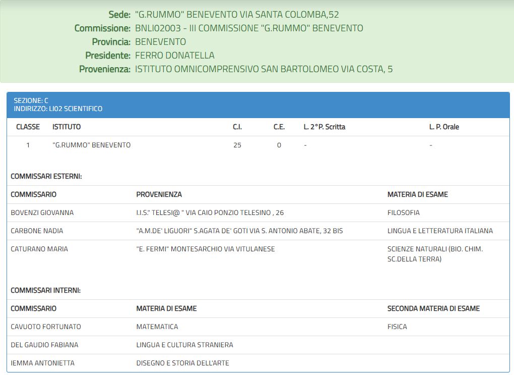
Task: Click the Provincia value BENEVENTO
Action: [160, 42]
